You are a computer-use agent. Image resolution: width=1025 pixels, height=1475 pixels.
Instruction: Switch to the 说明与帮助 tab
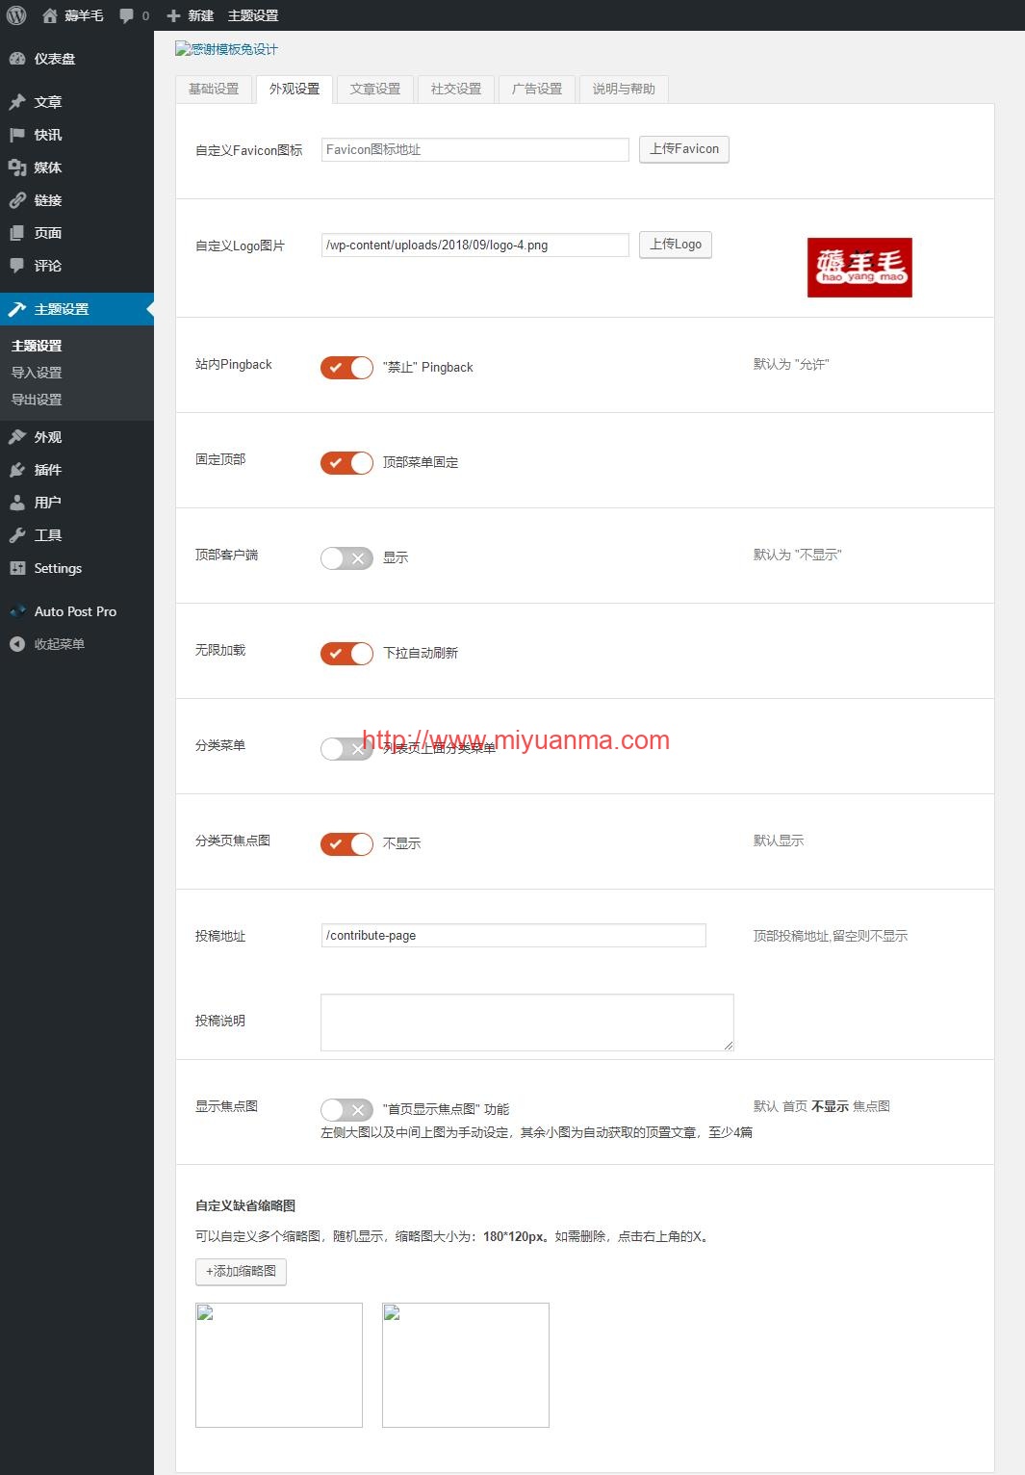pos(624,89)
